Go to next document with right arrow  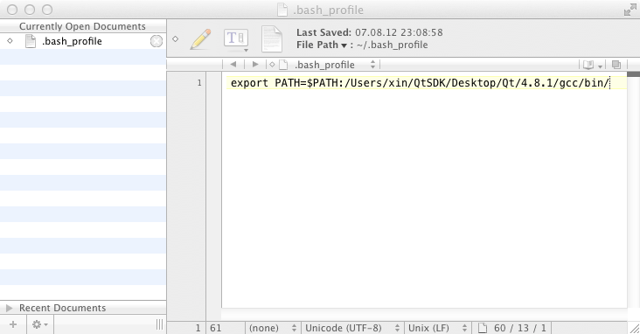[x=255, y=64]
